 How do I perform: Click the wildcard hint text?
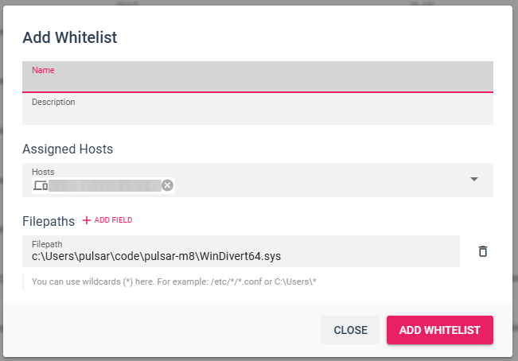(174, 281)
